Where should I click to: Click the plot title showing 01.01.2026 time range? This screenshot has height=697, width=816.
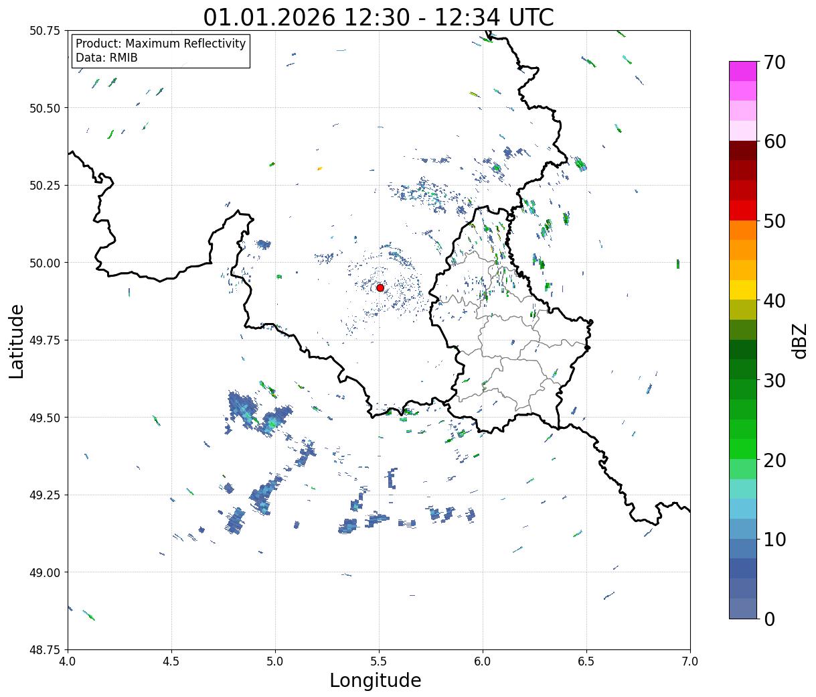[x=378, y=17]
